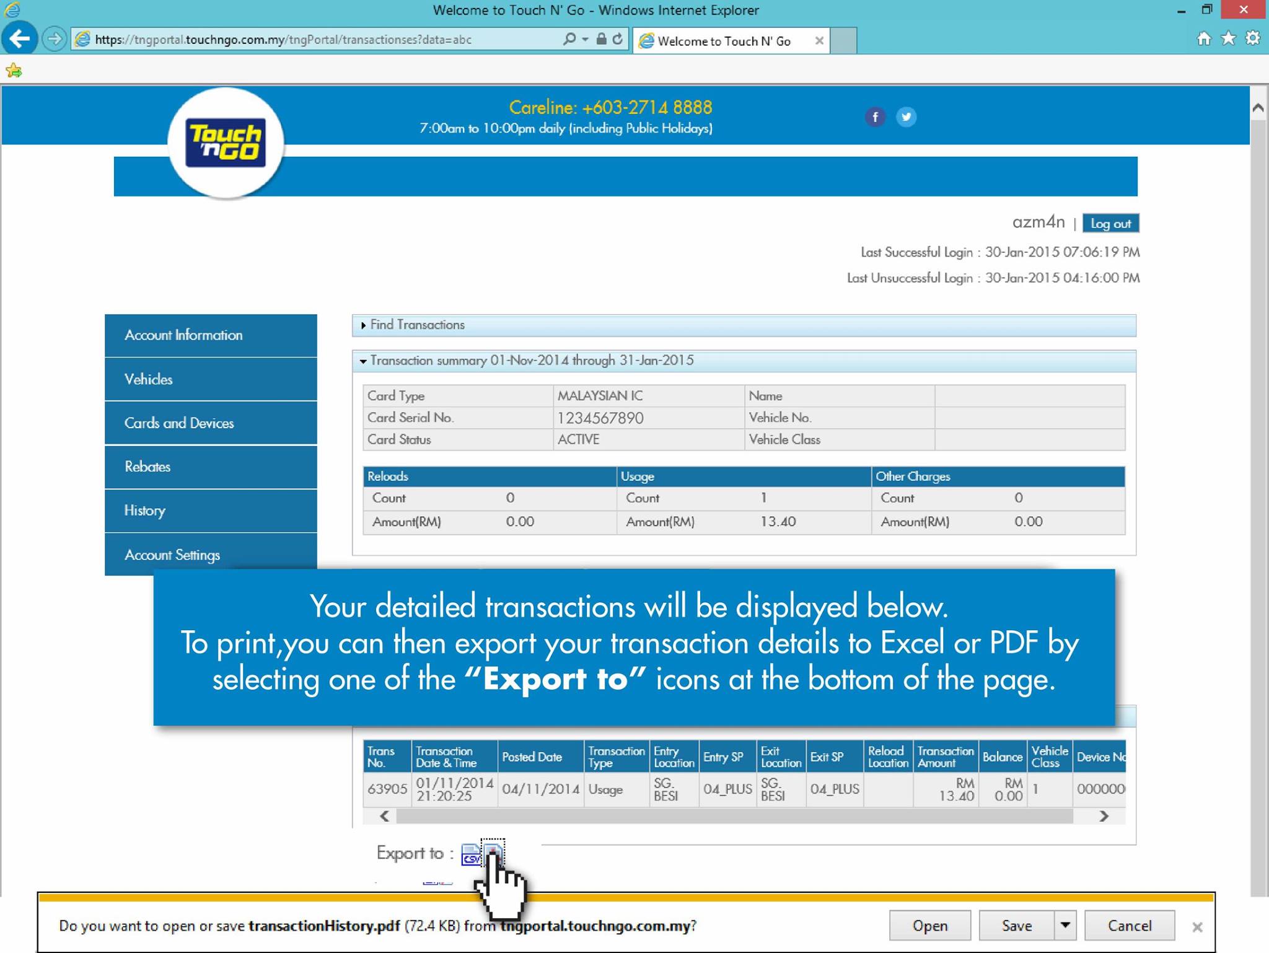This screenshot has height=953, width=1269.
Task: Open the address bar search dropdown arrow
Action: (x=585, y=39)
